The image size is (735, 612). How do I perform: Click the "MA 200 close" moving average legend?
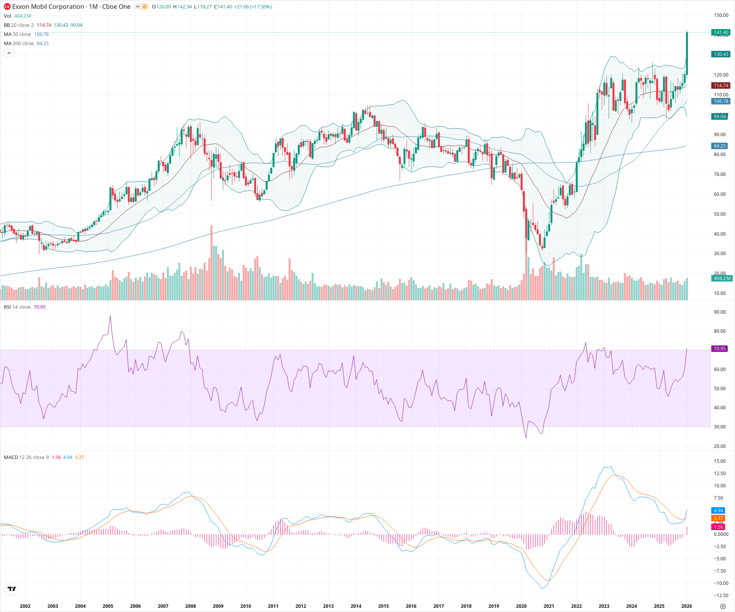18,43
